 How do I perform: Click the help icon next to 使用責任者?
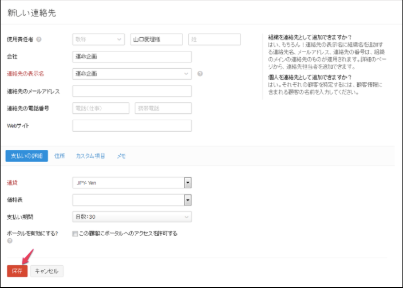(x=39, y=40)
